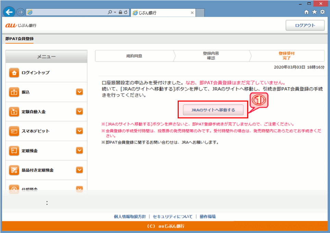
Task: Open the browser home icon
Action: click(306, 12)
